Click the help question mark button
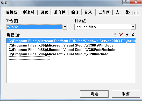 pos(126,2)
